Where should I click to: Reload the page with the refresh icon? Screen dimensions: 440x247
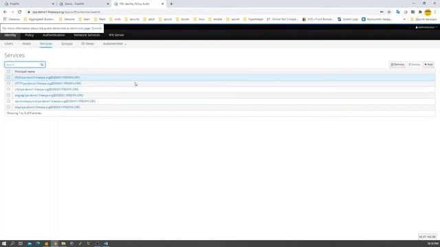click(20, 12)
